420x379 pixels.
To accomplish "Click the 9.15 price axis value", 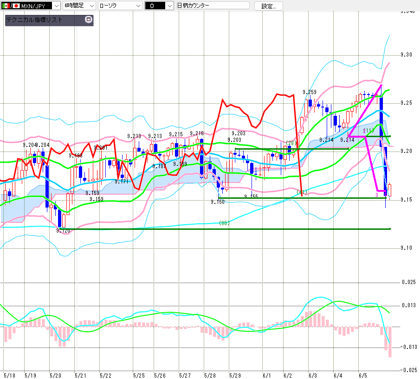I will (407, 200).
